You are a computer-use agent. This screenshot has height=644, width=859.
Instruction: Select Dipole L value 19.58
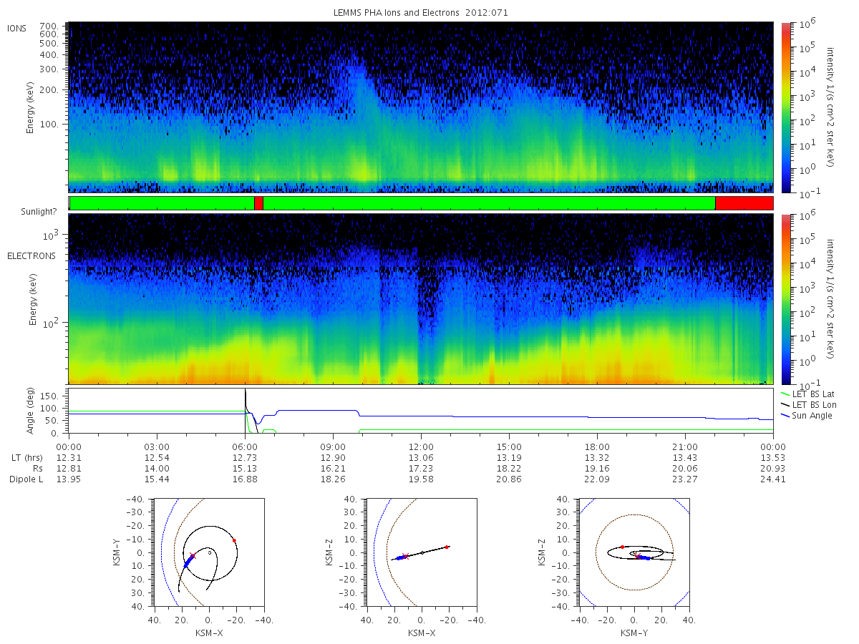421,479
